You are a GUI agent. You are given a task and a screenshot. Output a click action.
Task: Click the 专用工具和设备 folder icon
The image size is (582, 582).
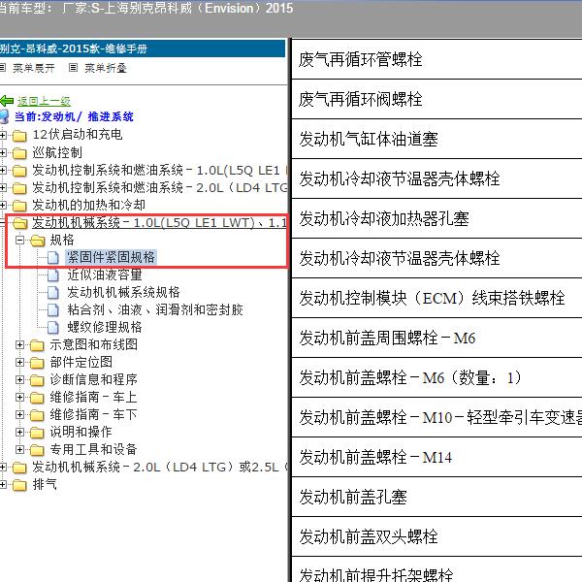click(37, 450)
